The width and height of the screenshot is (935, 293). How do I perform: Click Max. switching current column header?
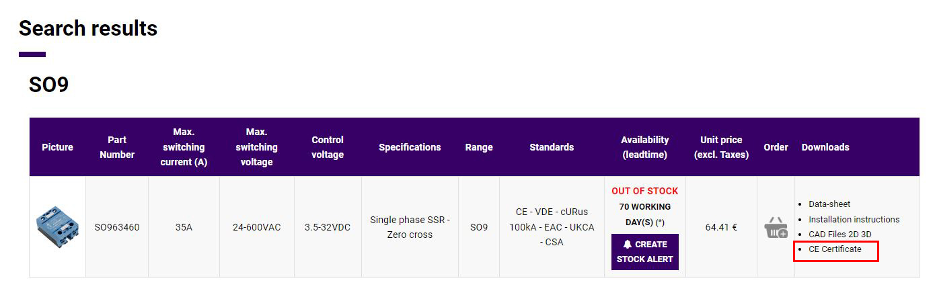pos(184,147)
